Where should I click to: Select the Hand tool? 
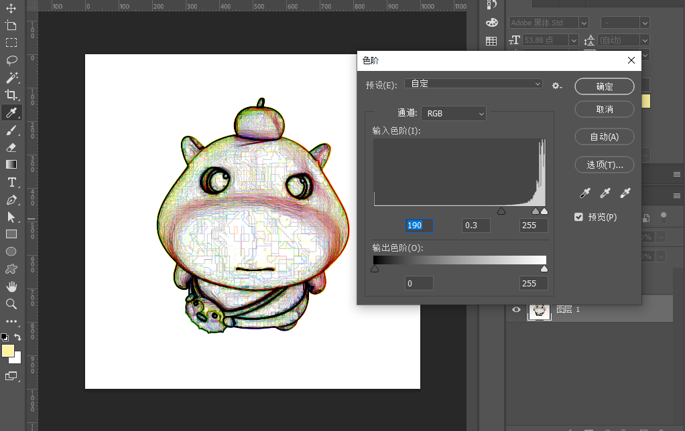coord(11,286)
